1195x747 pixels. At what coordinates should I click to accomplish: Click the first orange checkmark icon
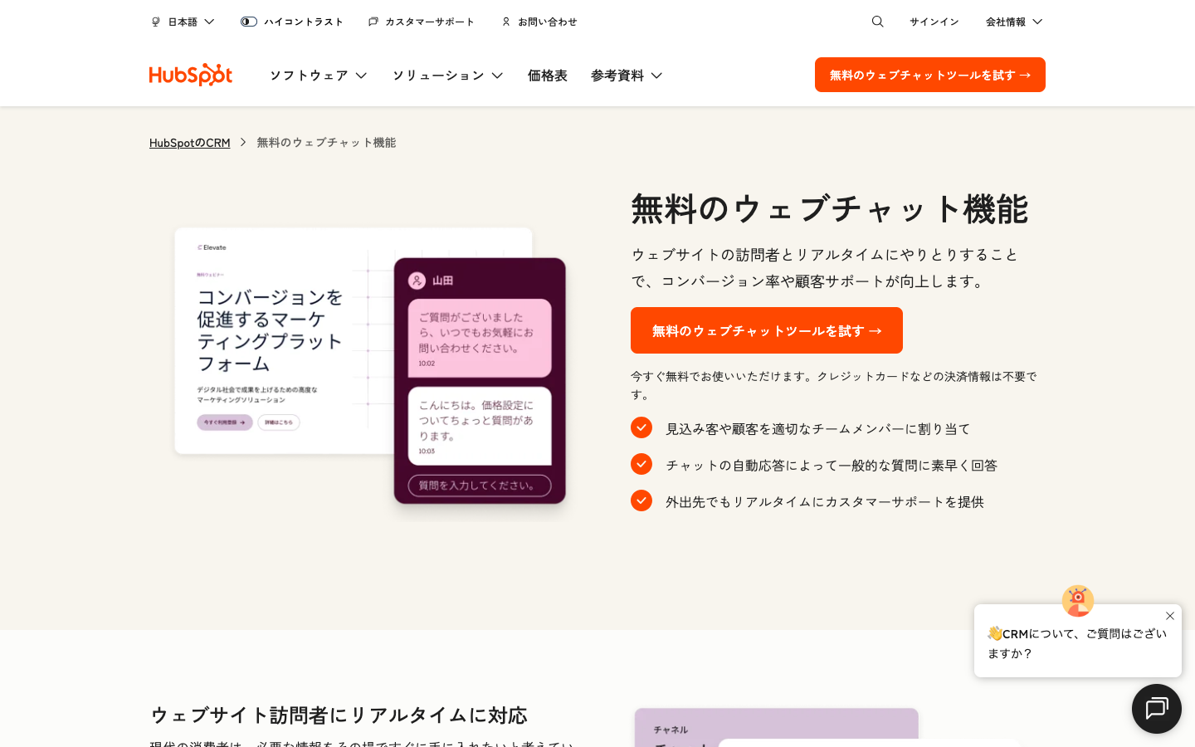coord(641,427)
